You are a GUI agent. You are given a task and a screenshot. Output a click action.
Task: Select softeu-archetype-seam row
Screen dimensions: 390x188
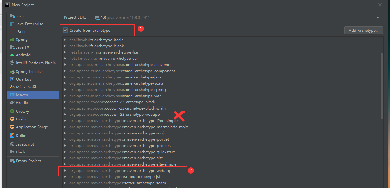click(221, 183)
